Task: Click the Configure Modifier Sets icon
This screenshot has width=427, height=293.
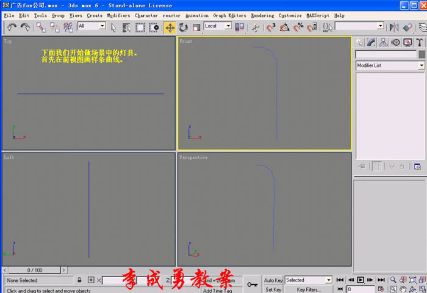Action: point(417,166)
